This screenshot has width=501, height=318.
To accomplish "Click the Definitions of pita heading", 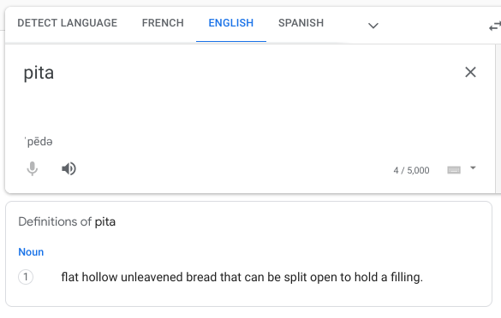I will [67, 221].
